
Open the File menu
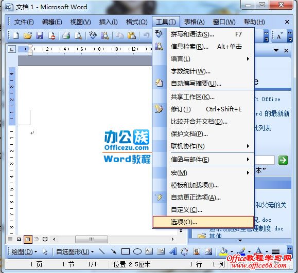coord(24,22)
